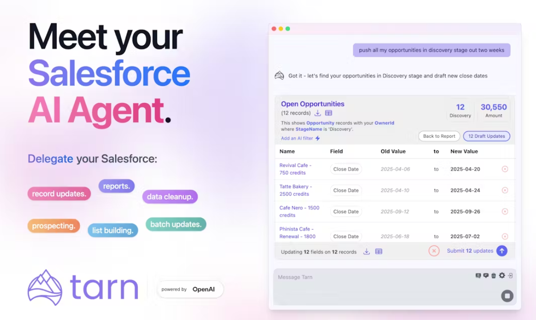Click the Close Date field chip for Revival Cafe
Image resolution: width=536 pixels, height=320 pixels.
pyautogui.click(x=346, y=169)
